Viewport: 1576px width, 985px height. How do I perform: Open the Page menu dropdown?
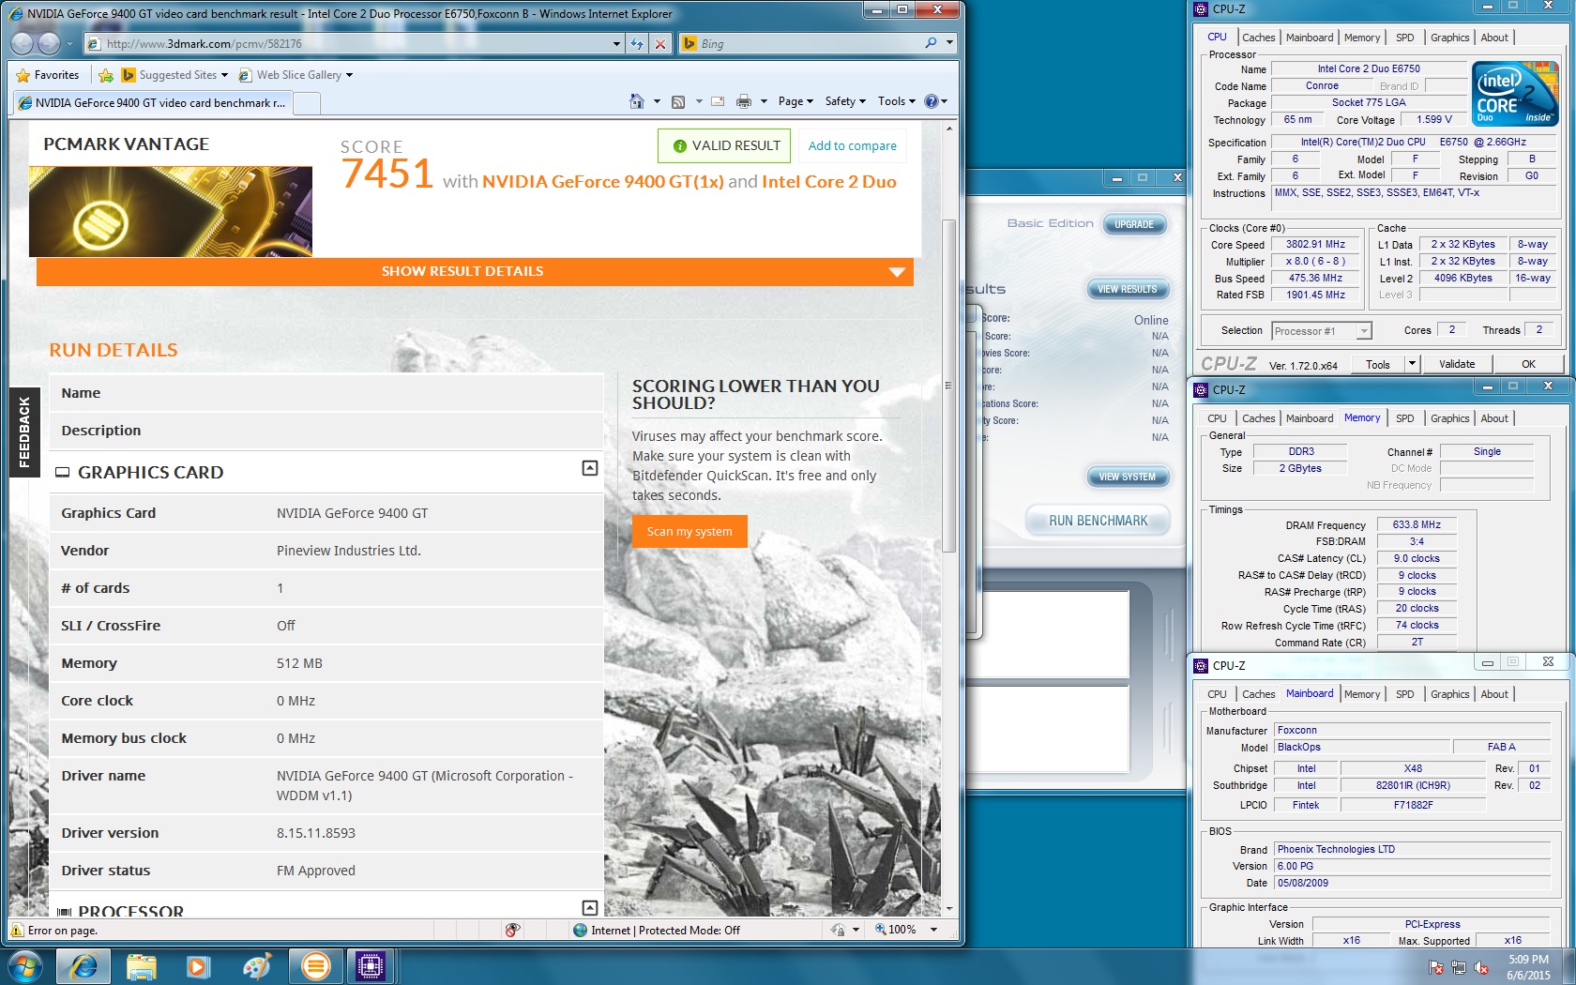[796, 101]
